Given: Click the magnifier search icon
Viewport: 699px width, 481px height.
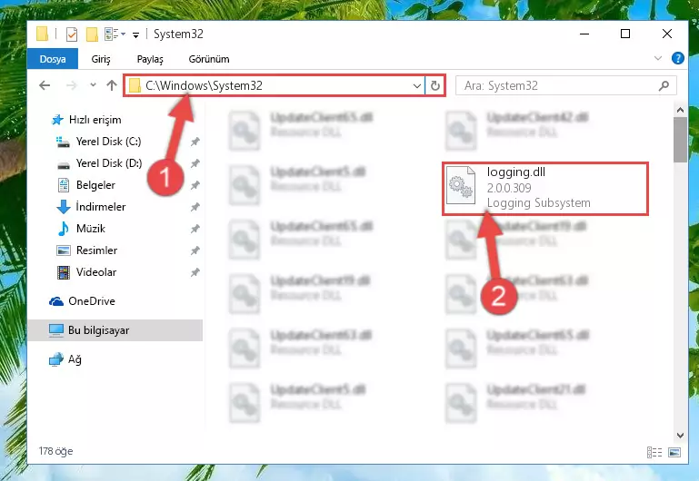Looking at the screenshot, I should 664,85.
